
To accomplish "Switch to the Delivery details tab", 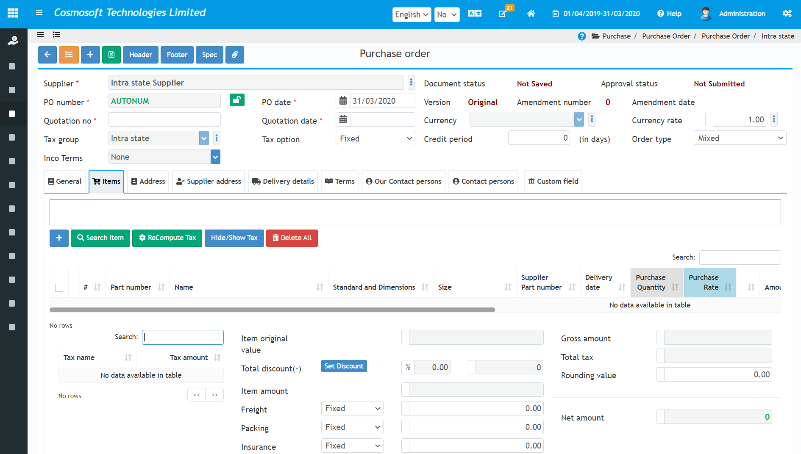I will point(283,181).
